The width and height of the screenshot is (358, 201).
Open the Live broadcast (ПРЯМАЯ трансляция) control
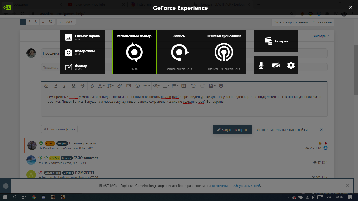224,52
